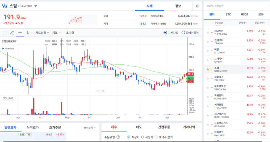The height and width of the screenshot is (142, 270).
Task: Switch to USDT market tab
Action: click(x=244, y=14)
